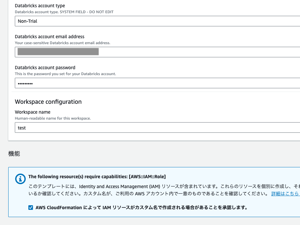Image resolution: width=300 pixels, height=225 pixels.
Task: Click the masked email address value
Action: pos(58,52)
